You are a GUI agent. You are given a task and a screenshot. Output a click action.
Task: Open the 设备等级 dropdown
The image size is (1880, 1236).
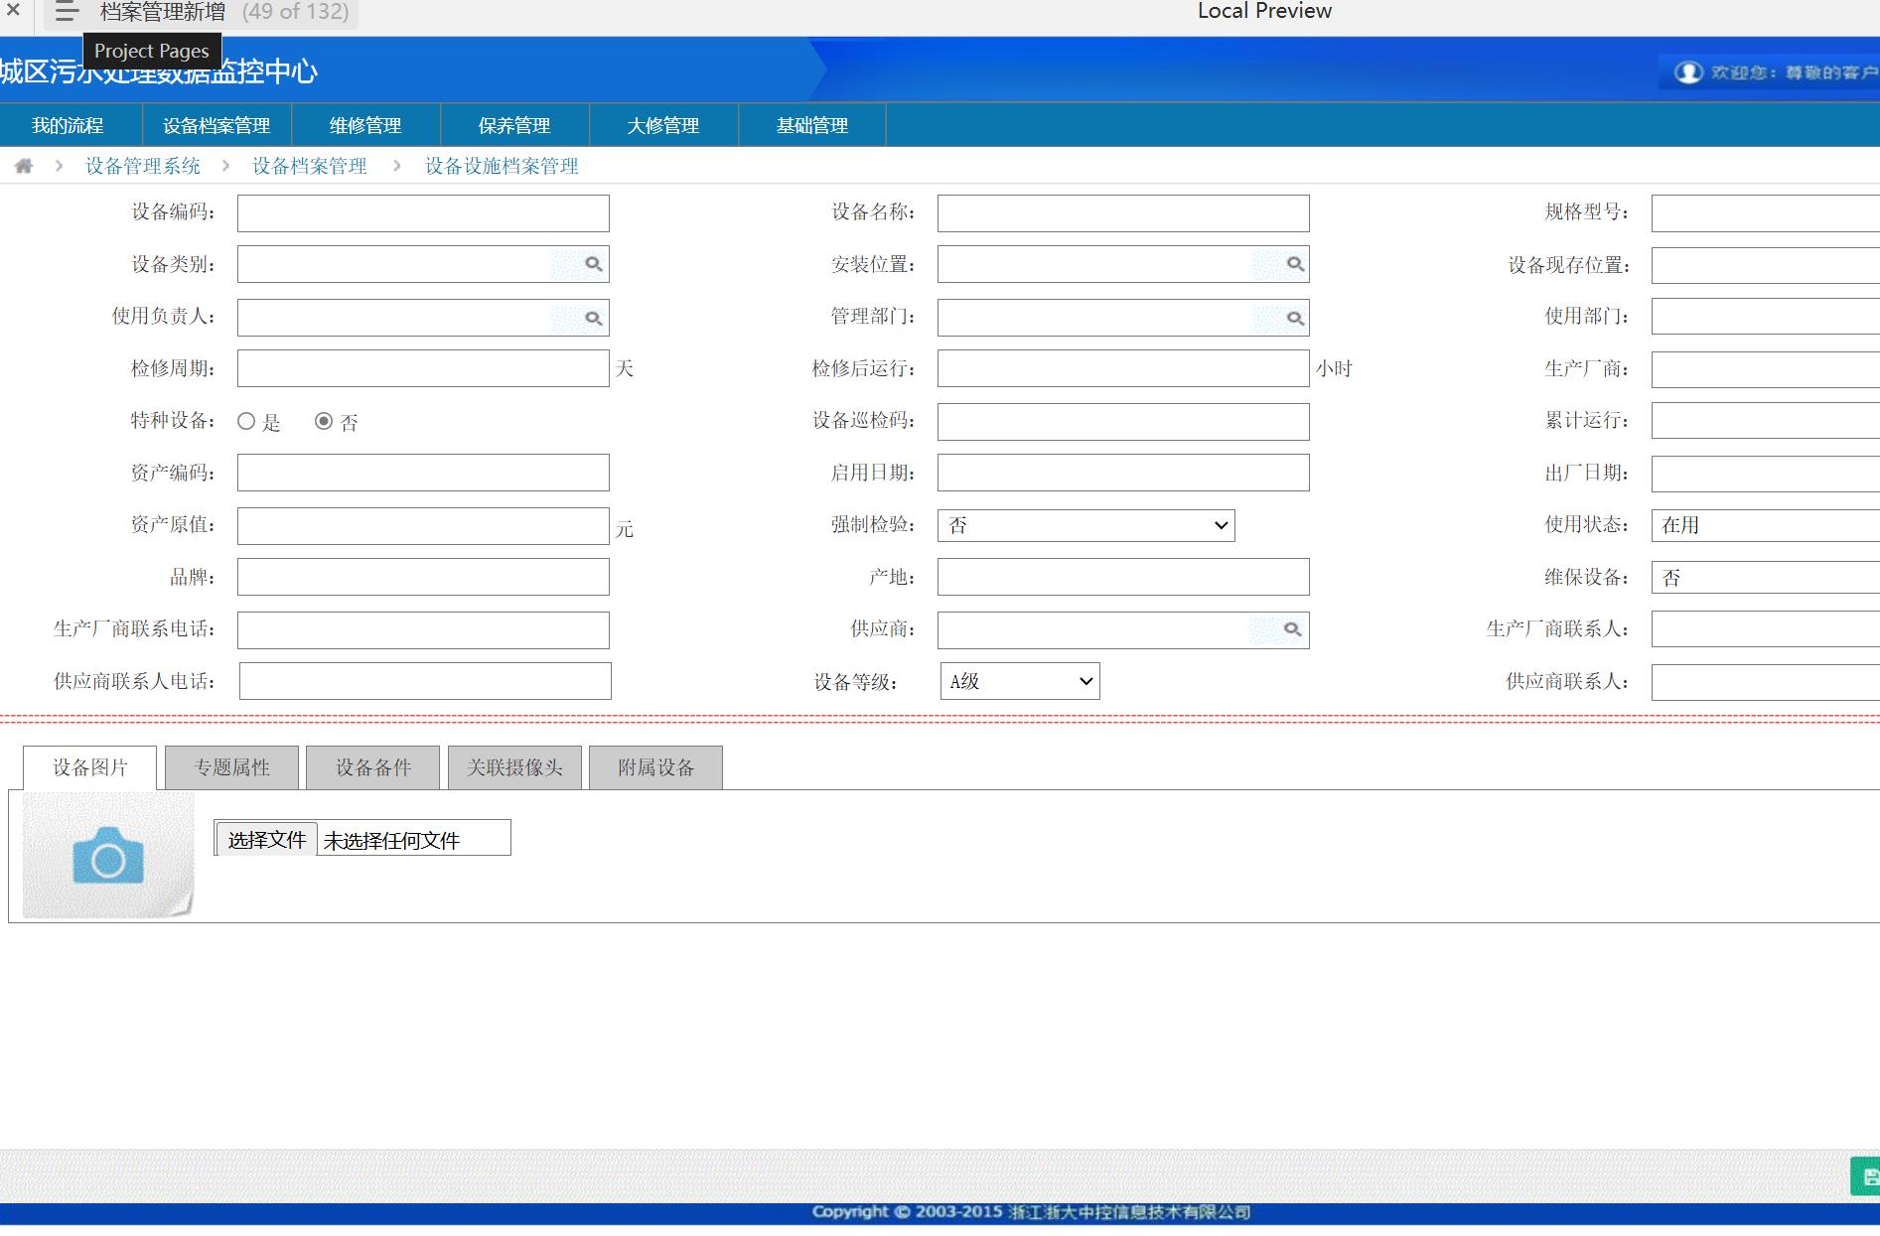1019,681
